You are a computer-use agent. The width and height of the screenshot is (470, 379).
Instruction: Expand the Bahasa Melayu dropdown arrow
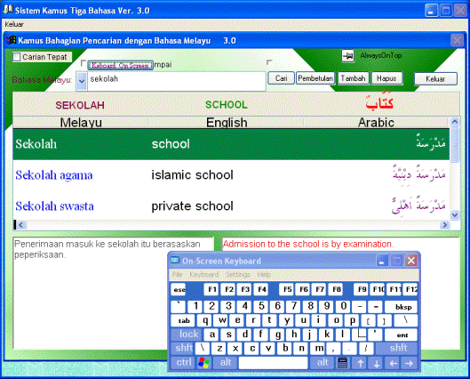82,81
